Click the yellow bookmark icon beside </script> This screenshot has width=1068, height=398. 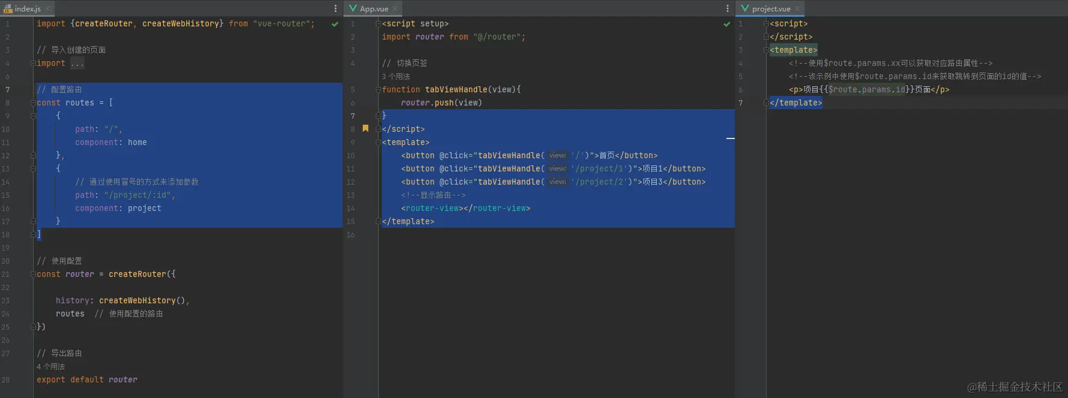click(x=365, y=128)
